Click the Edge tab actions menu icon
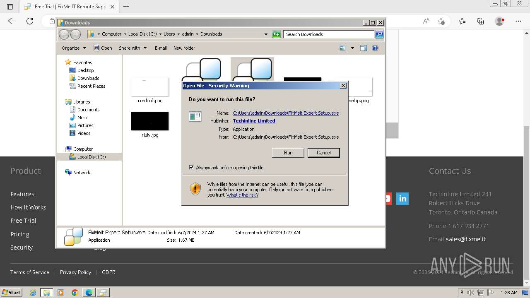 pos(10,7)
